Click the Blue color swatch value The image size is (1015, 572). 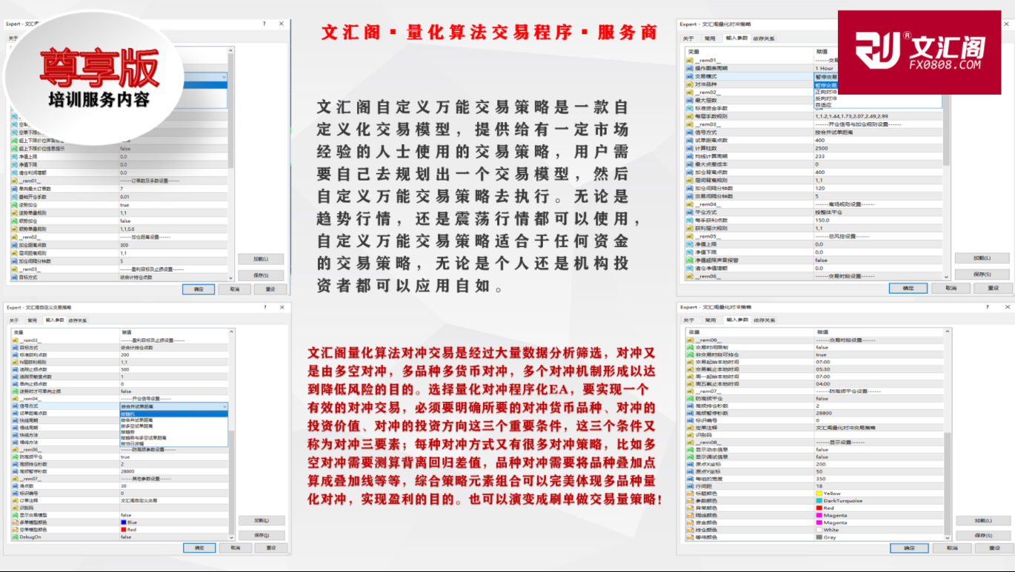pos(124,522)
